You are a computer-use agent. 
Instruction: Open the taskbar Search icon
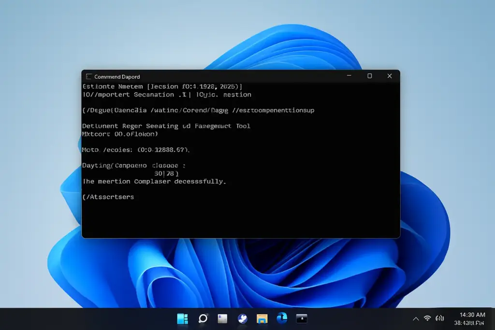pyautogui.click(x=203, y=318)
